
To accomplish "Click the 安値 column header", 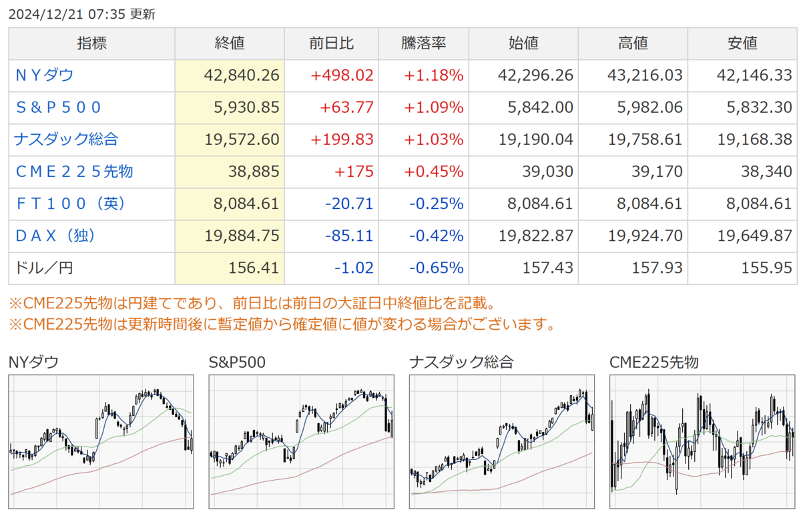I will pos(742,43).
